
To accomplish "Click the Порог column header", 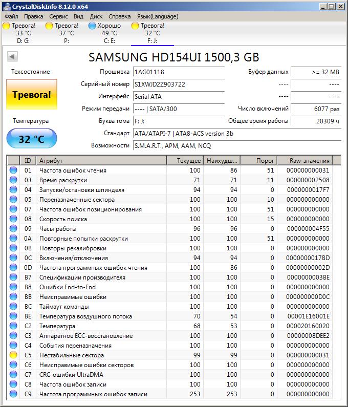I will point(259,161).
